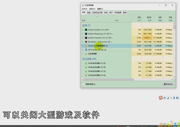Sort by the 45% 内存 column header
The image size is (180, 127).
(x=147, y=19)
